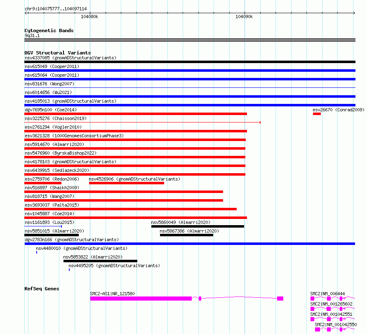Select the large magenta SMC2-AS1 exon block
Viewport: 367px width, 334px height.
coord(141,299)
